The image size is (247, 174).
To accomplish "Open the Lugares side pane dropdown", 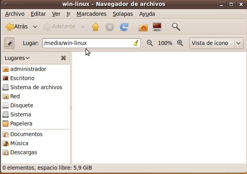I will click(x=17, y=58).
